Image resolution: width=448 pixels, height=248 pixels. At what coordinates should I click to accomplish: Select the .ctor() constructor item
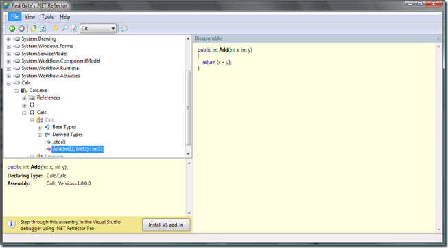pyautogui.click(x=59, y=142)
